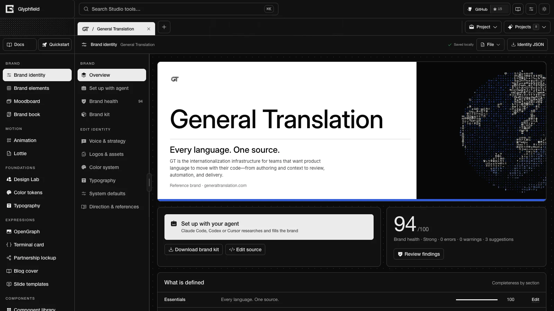Open Moodboard in the sidebar
Screen dimensions: 554x311
click(x=37, y=101)
